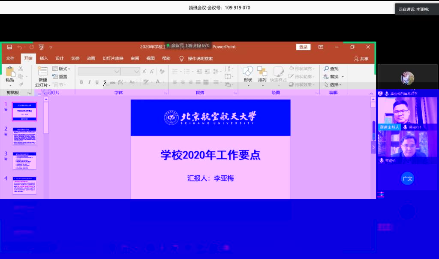Open the 排列 arrange menu

pyautogui.click(x=262, y=76)
